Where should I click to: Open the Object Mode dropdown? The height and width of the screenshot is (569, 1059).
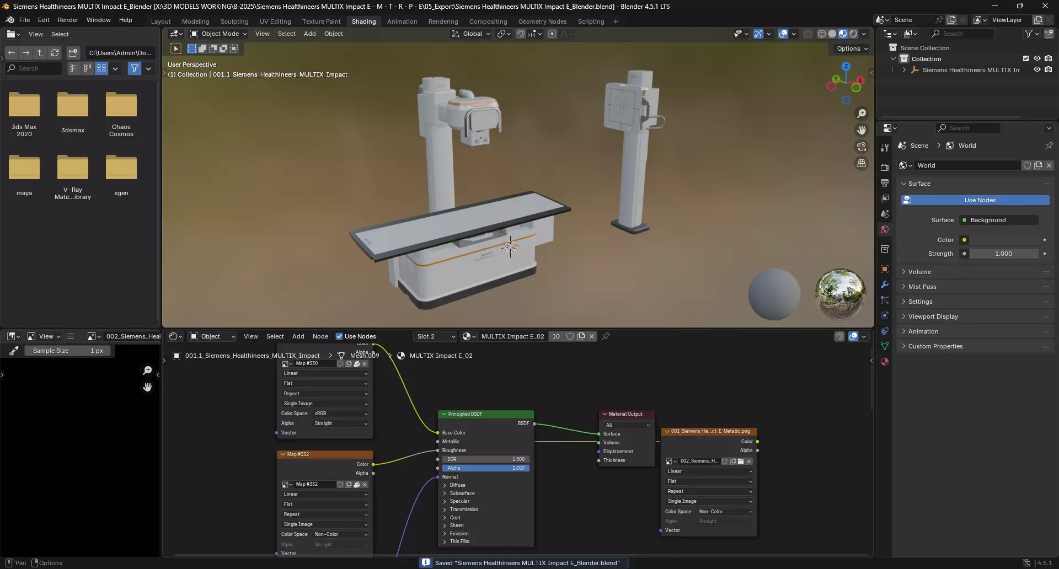click(x=218, y=34)
